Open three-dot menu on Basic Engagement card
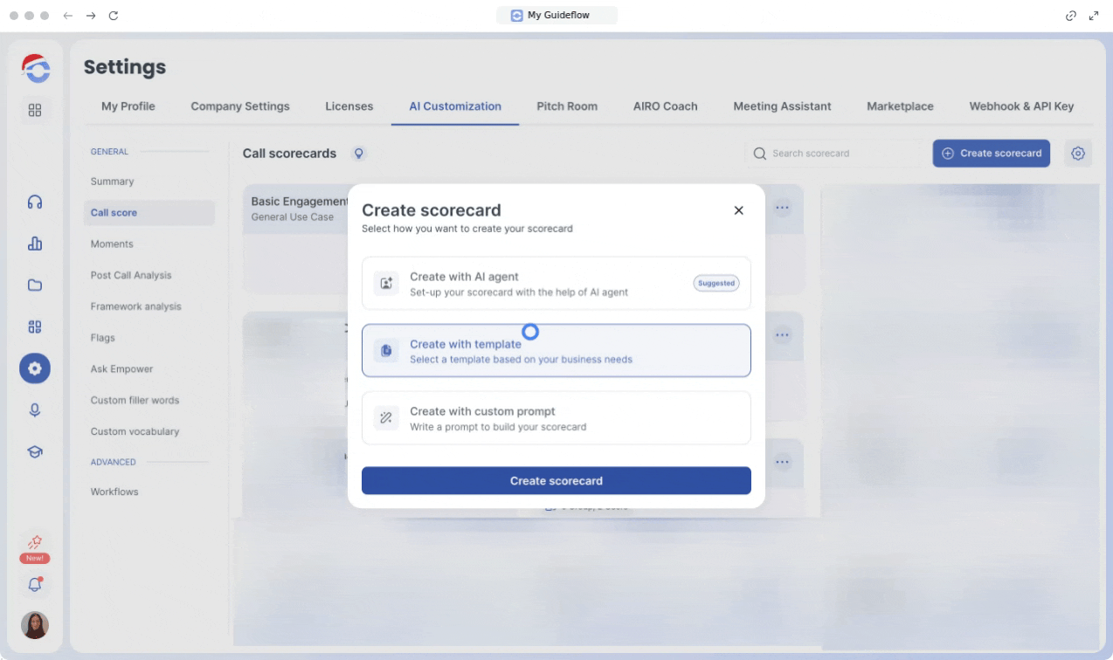The width and height of the screenshot is (1113, 660). [x=782, y=208]
